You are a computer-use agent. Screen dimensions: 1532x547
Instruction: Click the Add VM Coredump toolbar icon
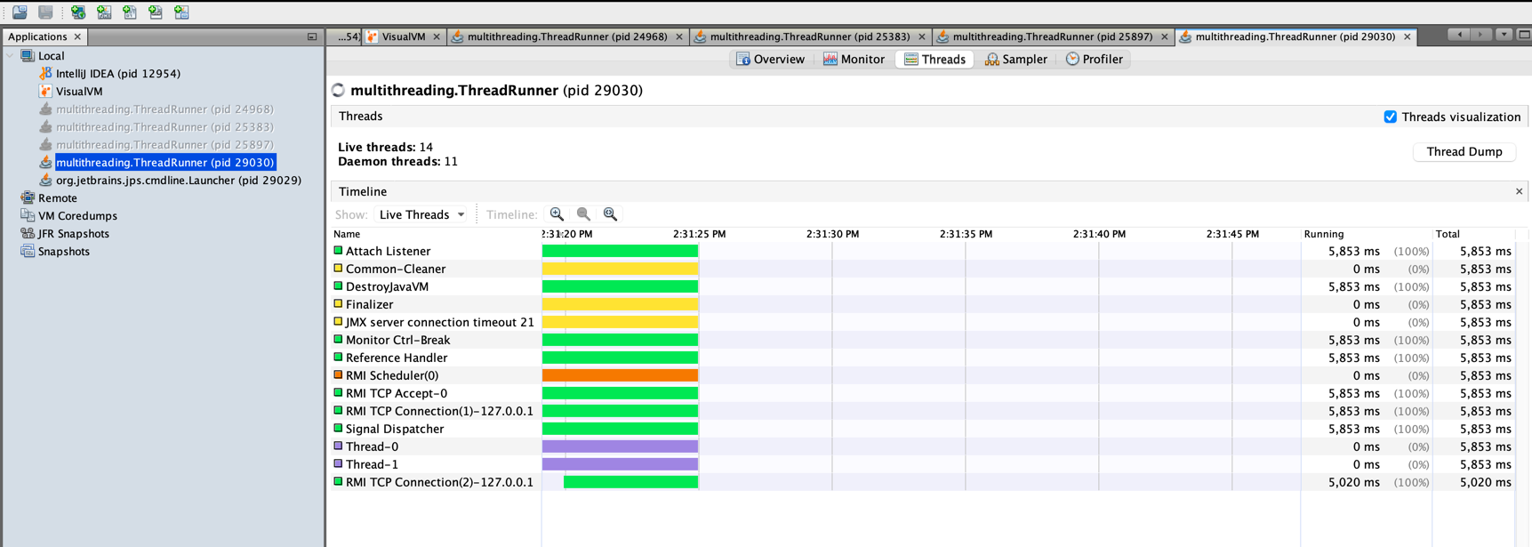130,12
